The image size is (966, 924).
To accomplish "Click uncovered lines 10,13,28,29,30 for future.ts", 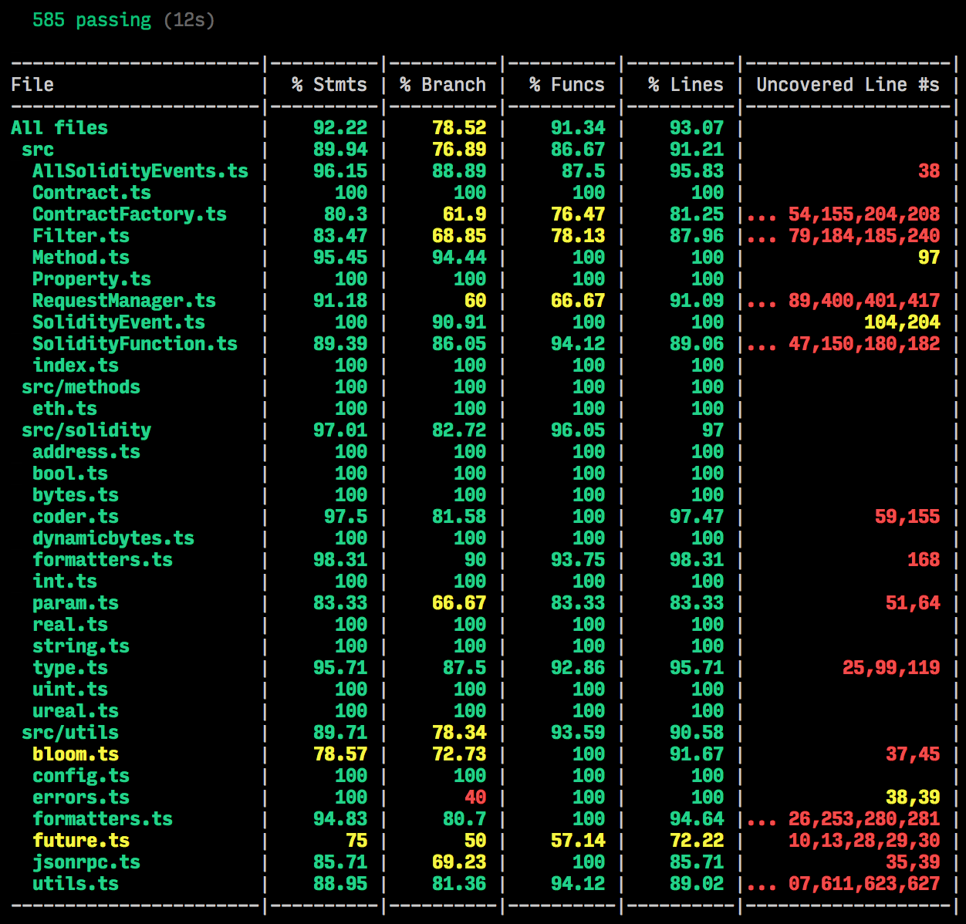I will tap(864, 840).
